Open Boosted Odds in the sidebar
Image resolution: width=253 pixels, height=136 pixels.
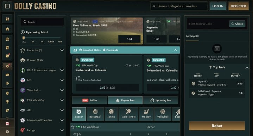point(35,60)
